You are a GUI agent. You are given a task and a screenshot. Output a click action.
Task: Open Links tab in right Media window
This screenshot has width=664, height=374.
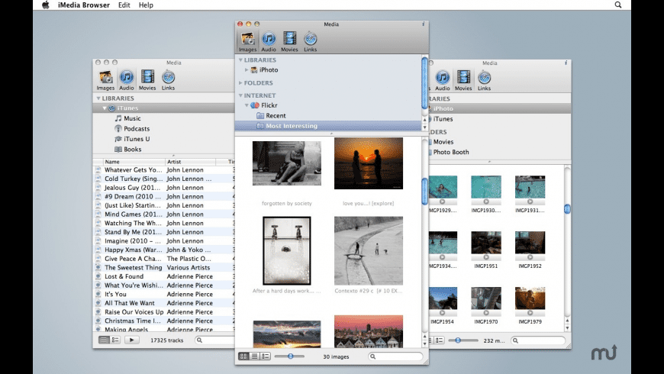click(x=484, y=80)
